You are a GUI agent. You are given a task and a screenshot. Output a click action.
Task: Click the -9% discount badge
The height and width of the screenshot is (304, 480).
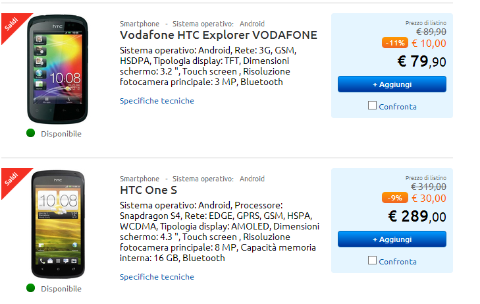pos(395,198)
